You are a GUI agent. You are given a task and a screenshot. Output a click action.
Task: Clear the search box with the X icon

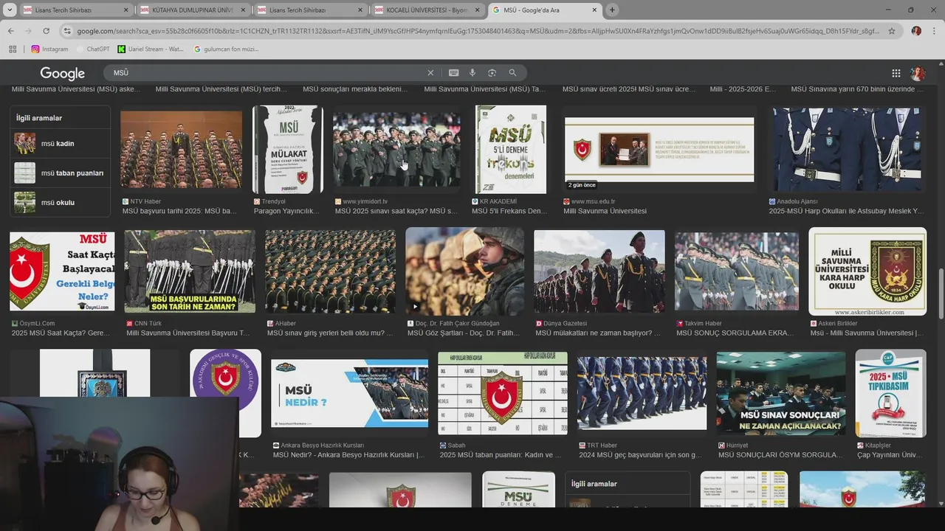pos(430,73)
